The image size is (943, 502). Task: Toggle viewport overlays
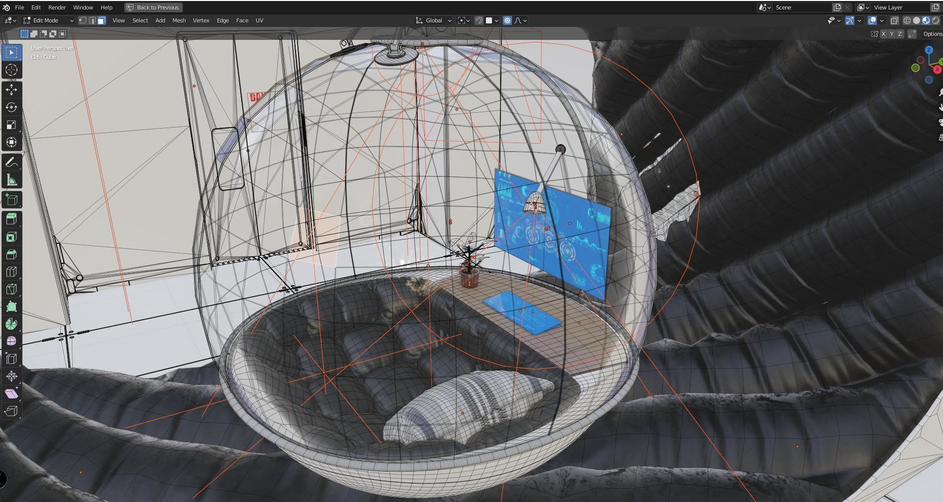coord(872,20)
